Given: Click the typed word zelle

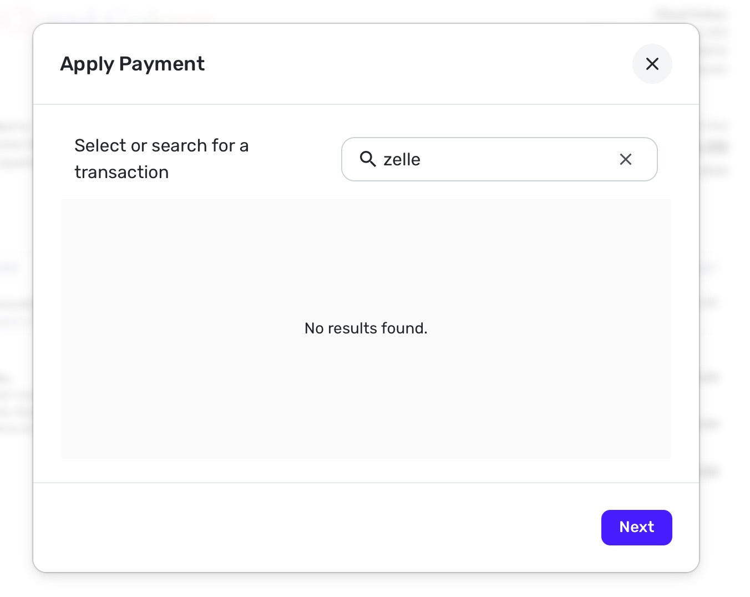Looking at the screenshot, I should (x=402, y=160).
